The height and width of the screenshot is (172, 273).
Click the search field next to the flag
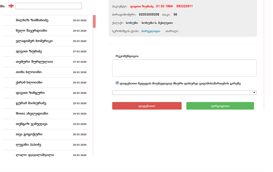(x=48, y=6)
